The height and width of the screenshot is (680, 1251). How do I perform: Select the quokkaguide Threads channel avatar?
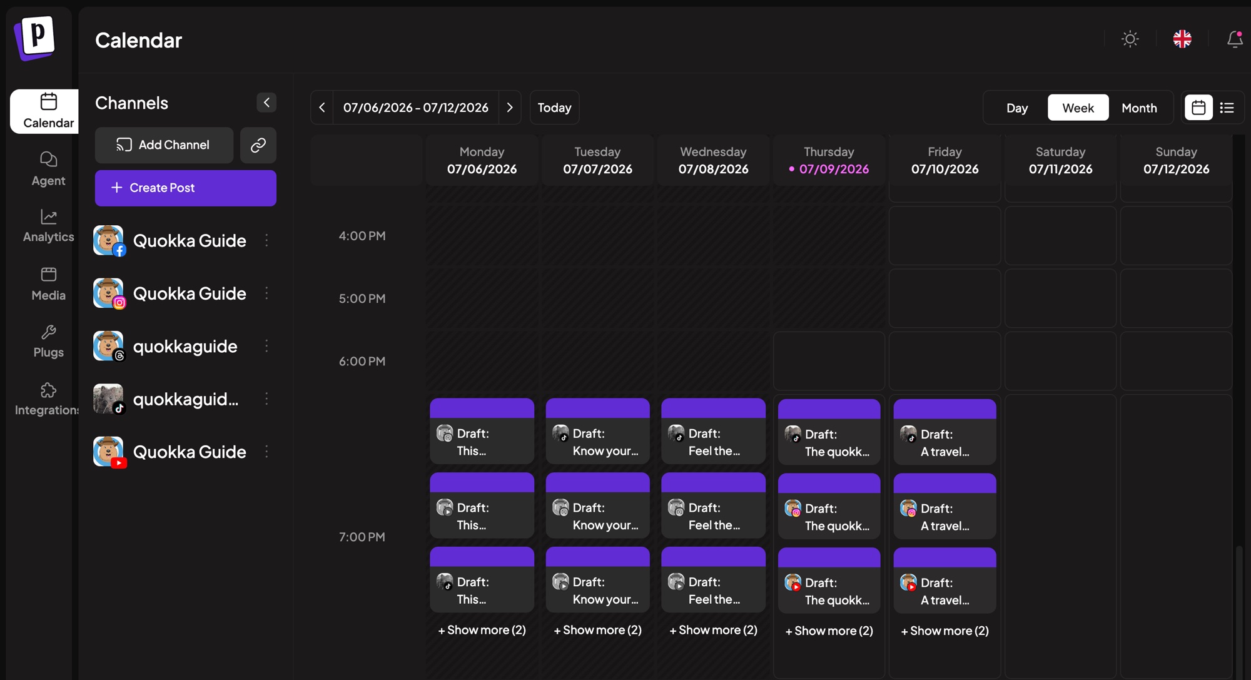(109, 347)
